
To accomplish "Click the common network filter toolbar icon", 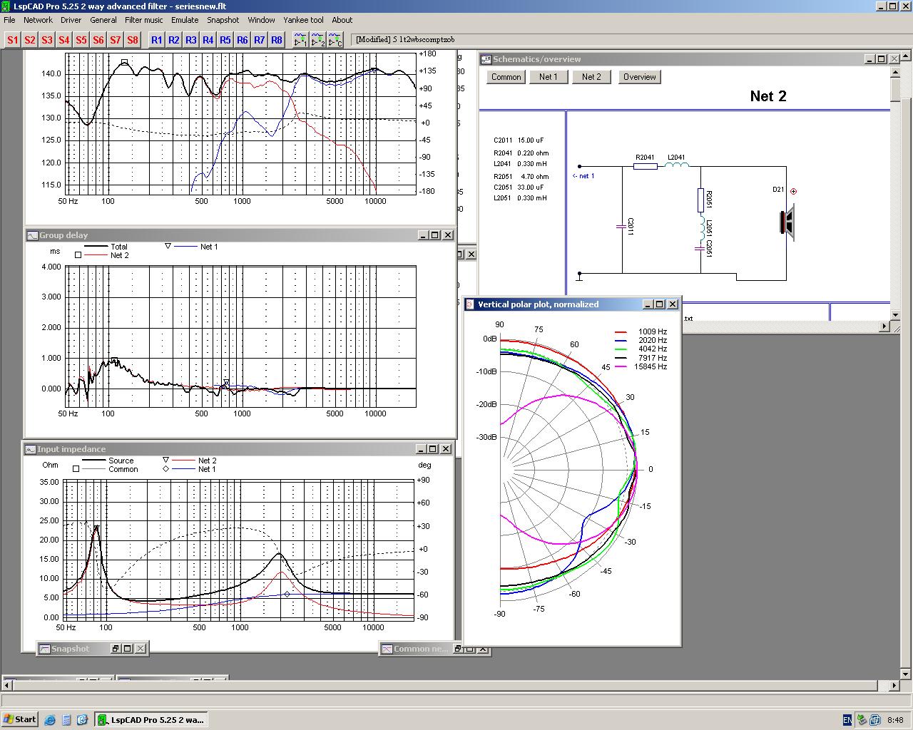I will (x=335, y=40).
